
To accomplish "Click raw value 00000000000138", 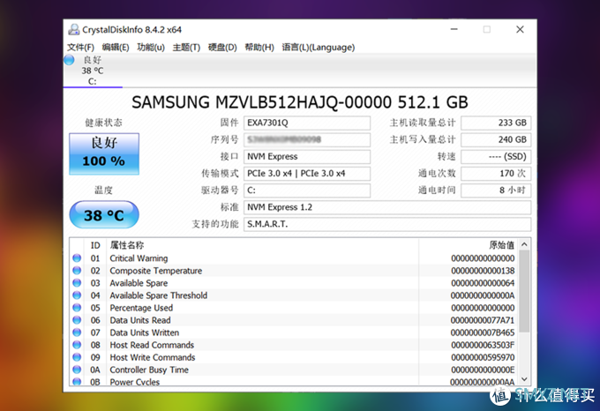I will click(x=483, y=271).
